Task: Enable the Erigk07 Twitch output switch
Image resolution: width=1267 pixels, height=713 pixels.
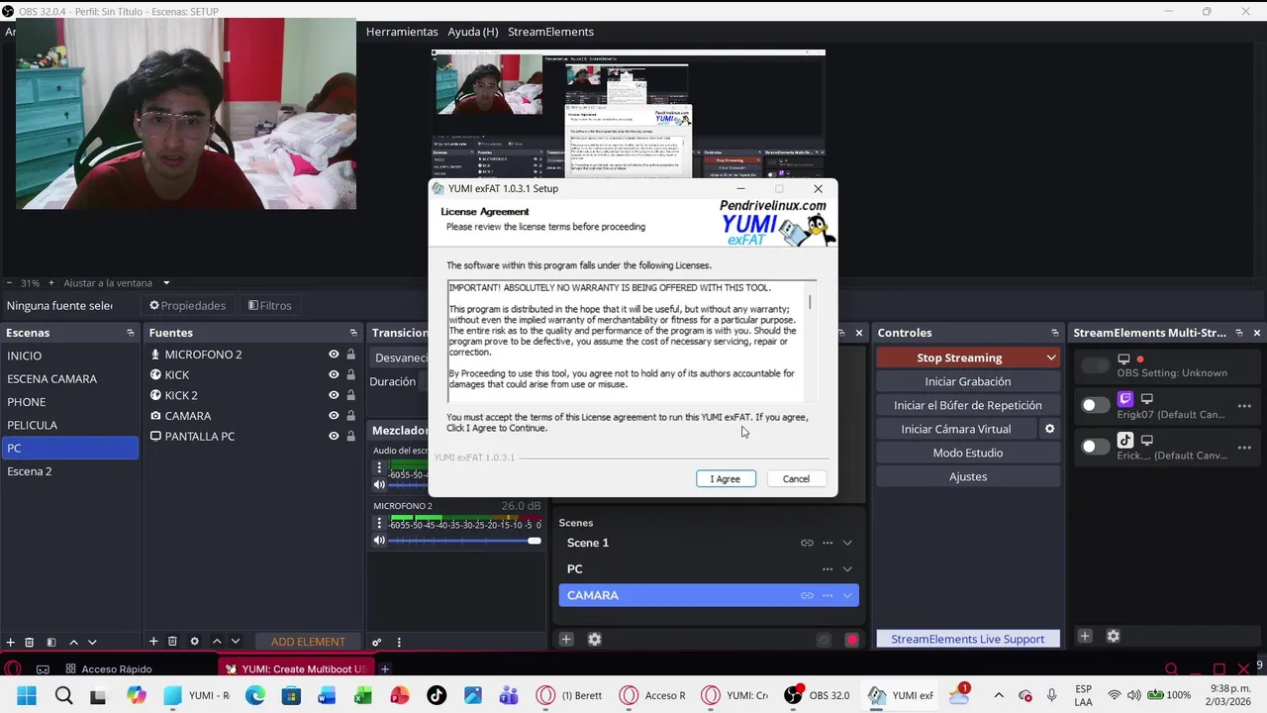Action: point(1095,405)
